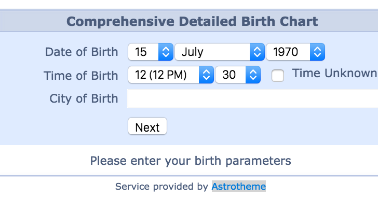Open the minutes dropdown showing 30
Image resolution: width=378 pixels, height=198 pixels.
click(x=238, y=75)
